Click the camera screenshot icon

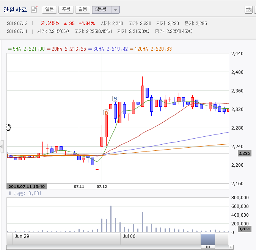(249, 10)
